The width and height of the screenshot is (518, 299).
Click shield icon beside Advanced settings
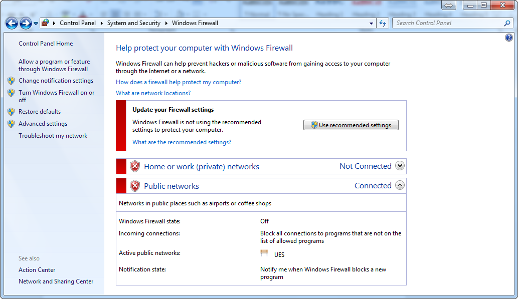point(11,124)
